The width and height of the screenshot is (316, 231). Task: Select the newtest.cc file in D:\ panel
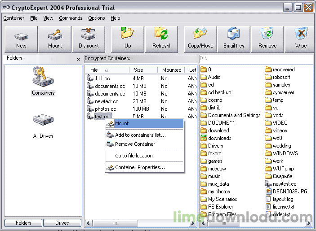click(281, 184)
